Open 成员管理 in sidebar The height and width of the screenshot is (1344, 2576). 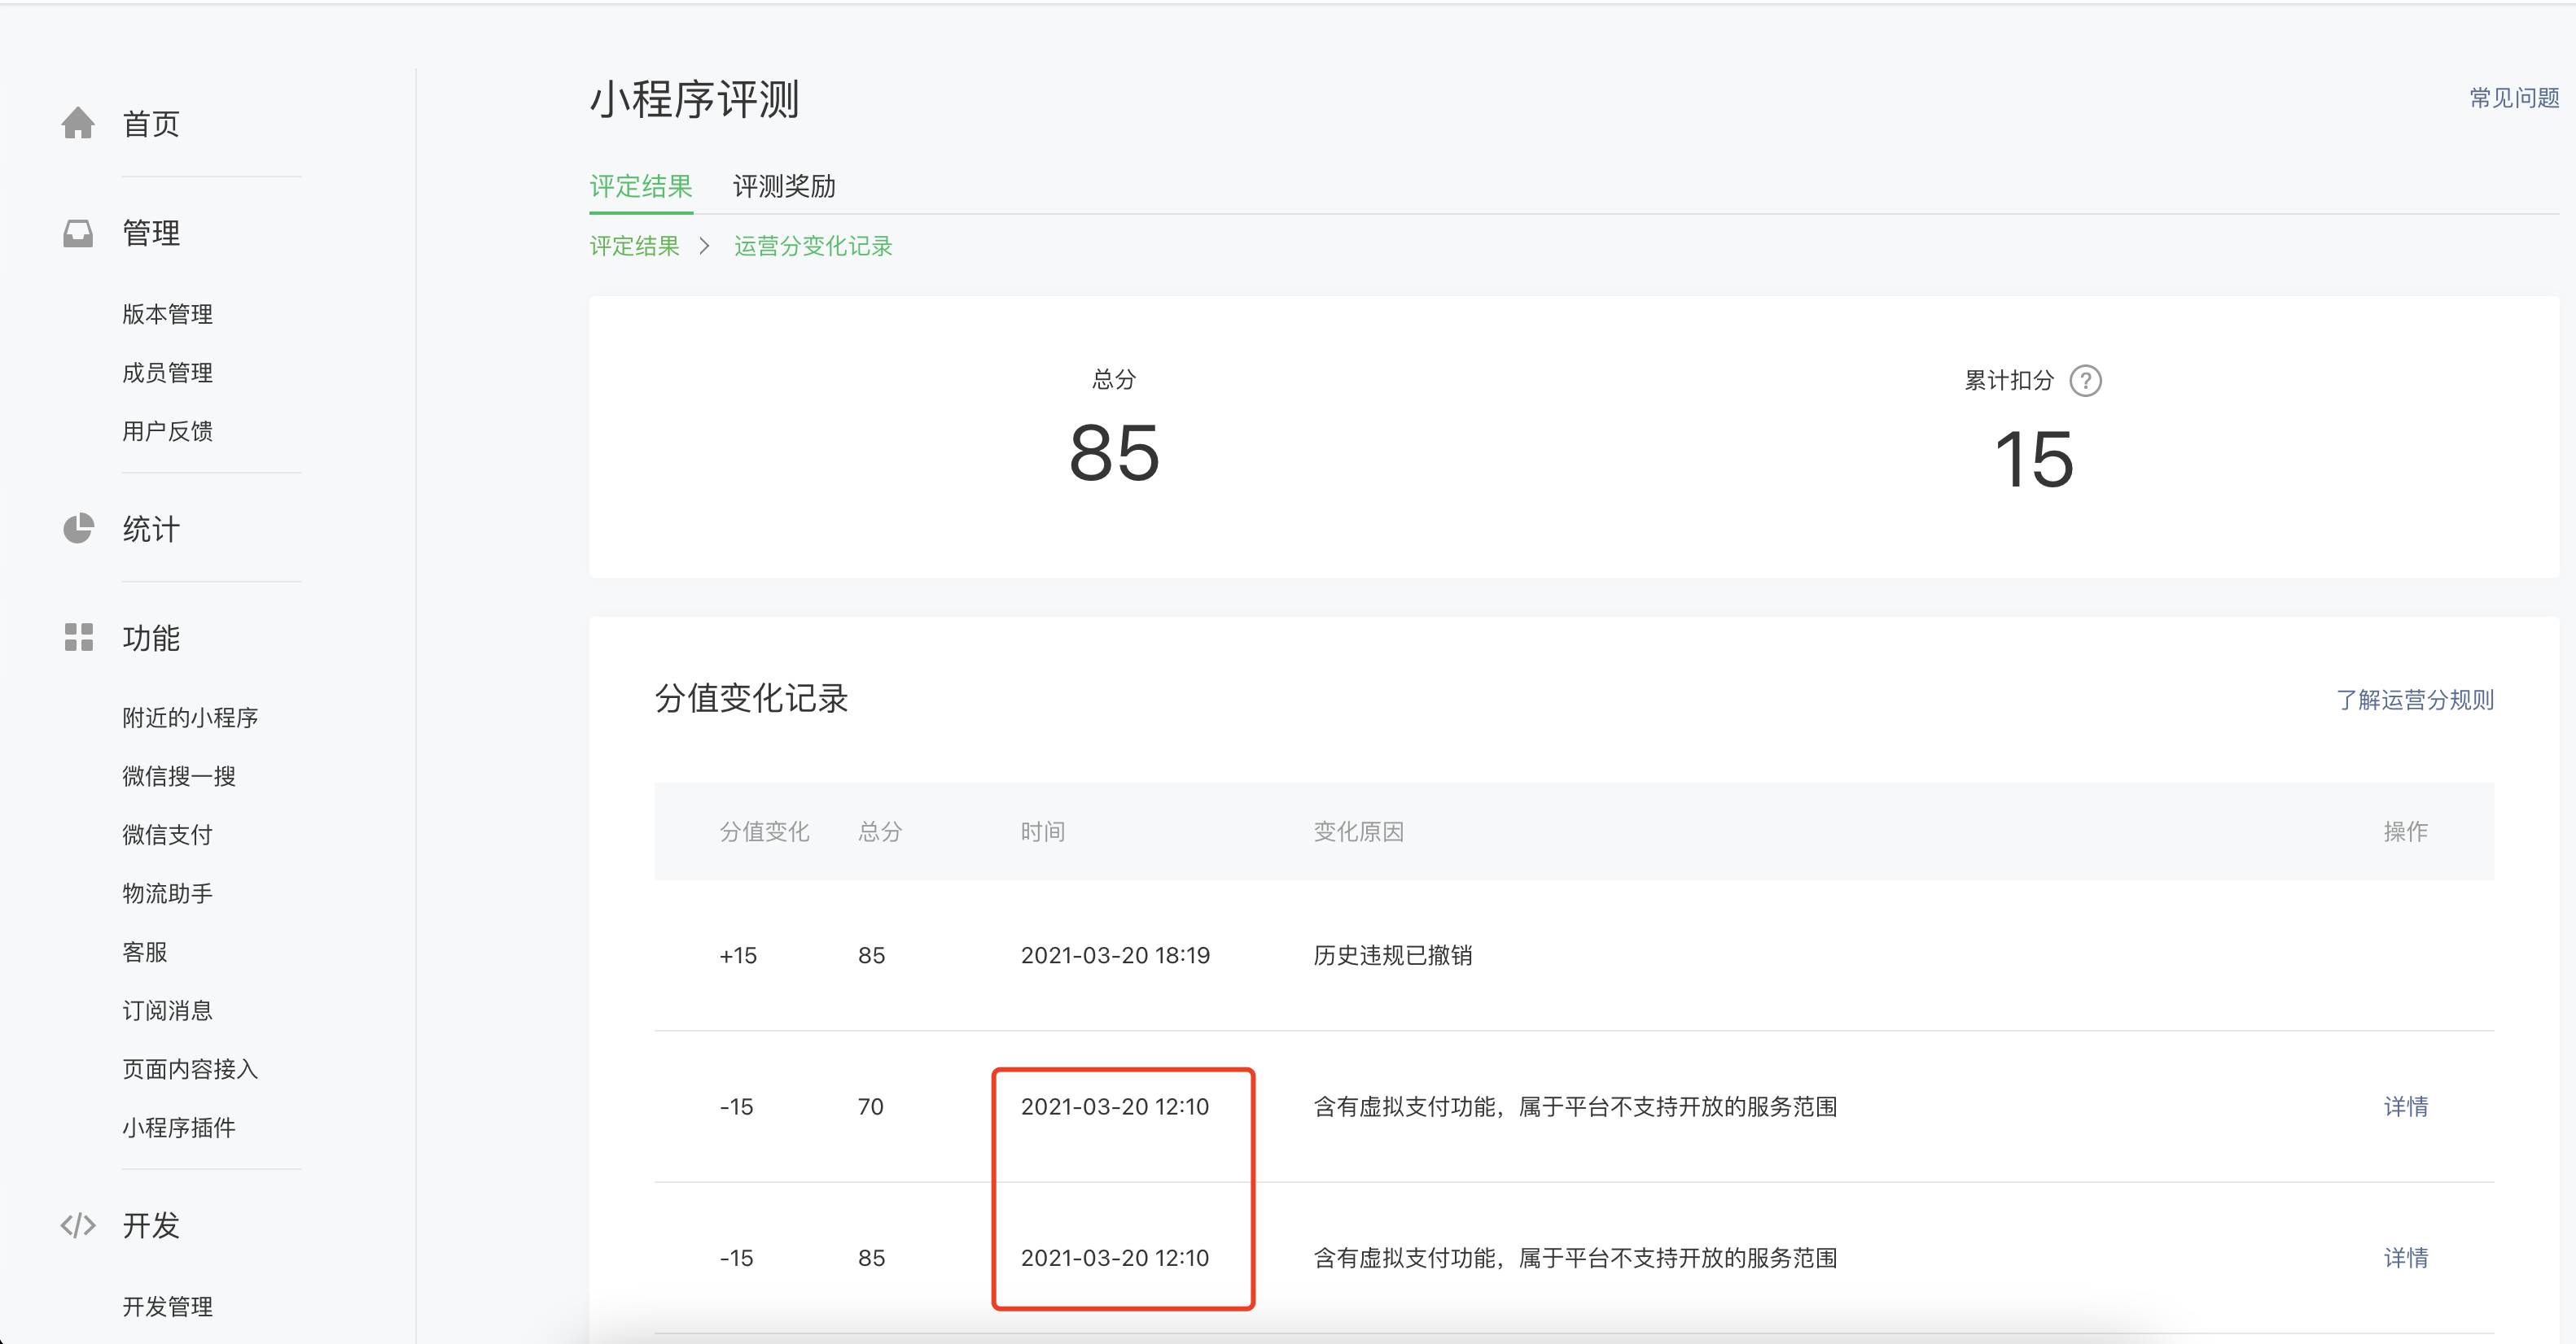[x=167, y=373]
